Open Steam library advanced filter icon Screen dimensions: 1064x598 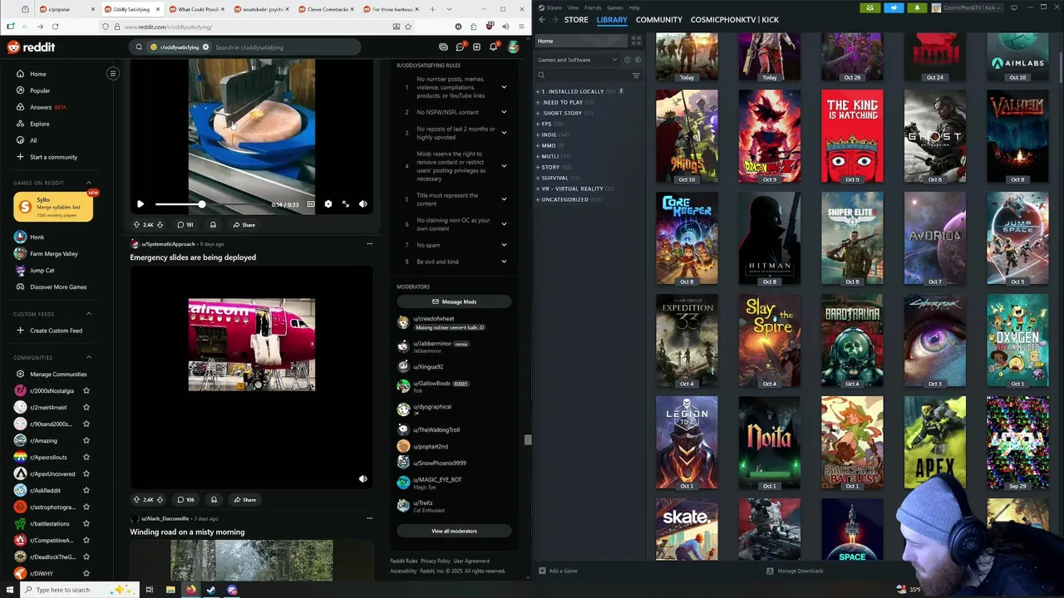click(x=636, y=76)
